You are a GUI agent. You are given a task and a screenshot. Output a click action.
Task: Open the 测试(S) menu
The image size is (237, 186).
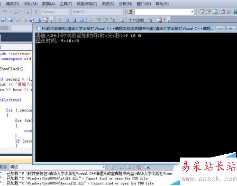click(108, 4)
